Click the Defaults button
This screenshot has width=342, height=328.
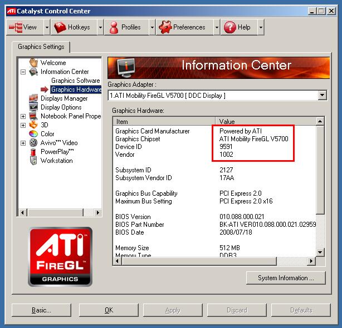coord(301,310)
